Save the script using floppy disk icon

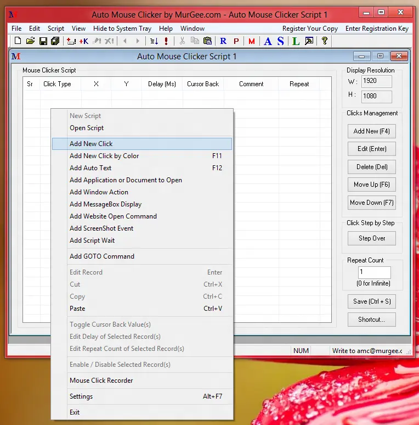click(43, 41)
